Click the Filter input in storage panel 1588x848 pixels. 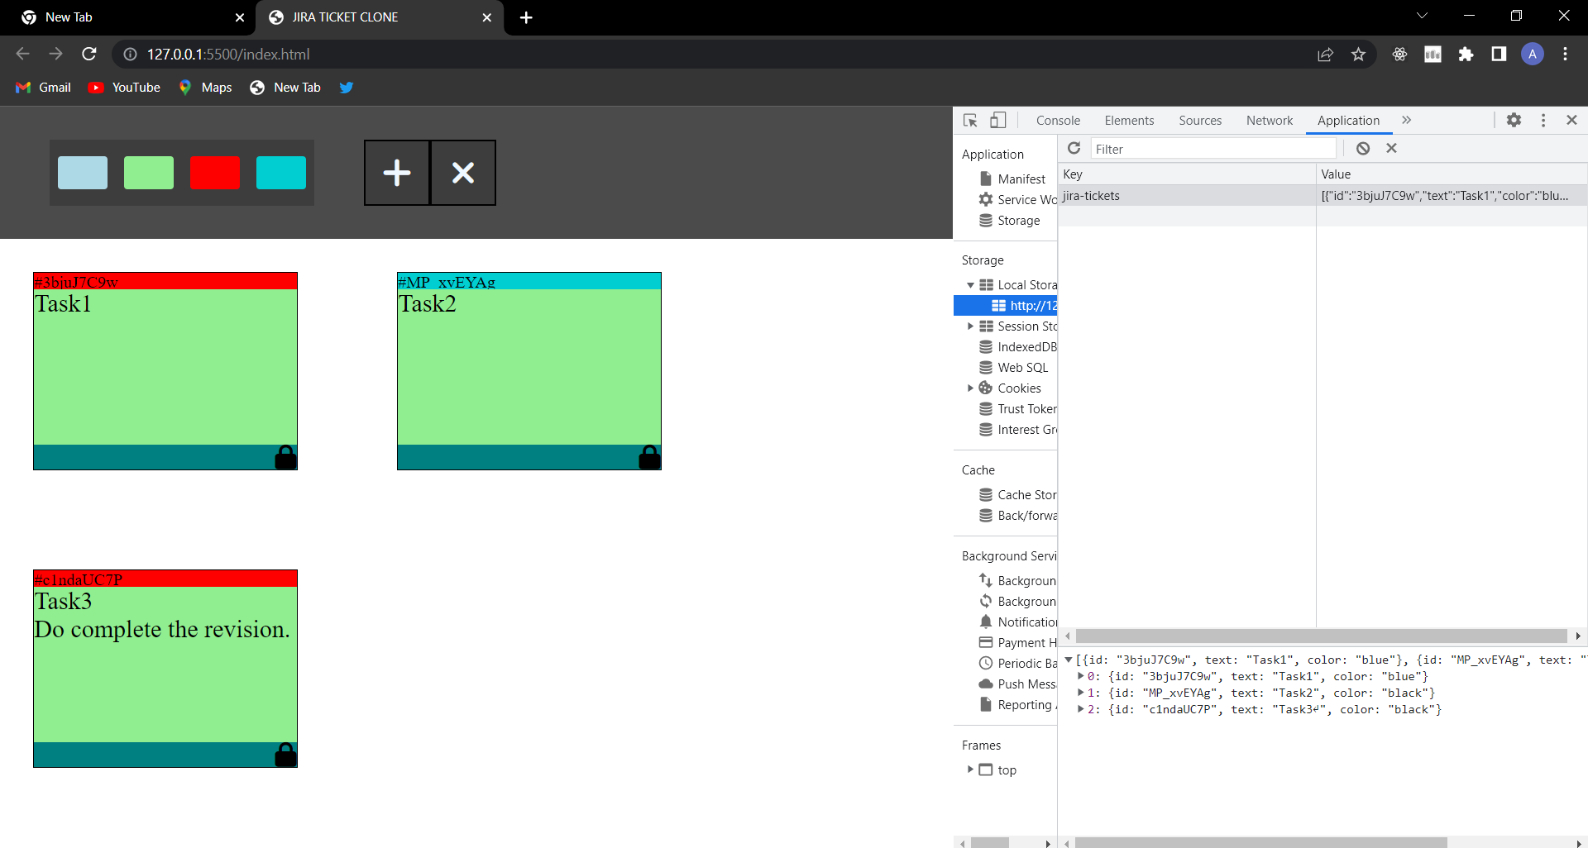point(1213,149)
